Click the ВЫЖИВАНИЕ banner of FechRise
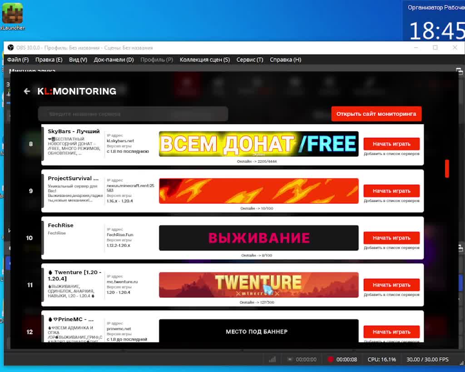465x372 pixels. pos(258,238)
